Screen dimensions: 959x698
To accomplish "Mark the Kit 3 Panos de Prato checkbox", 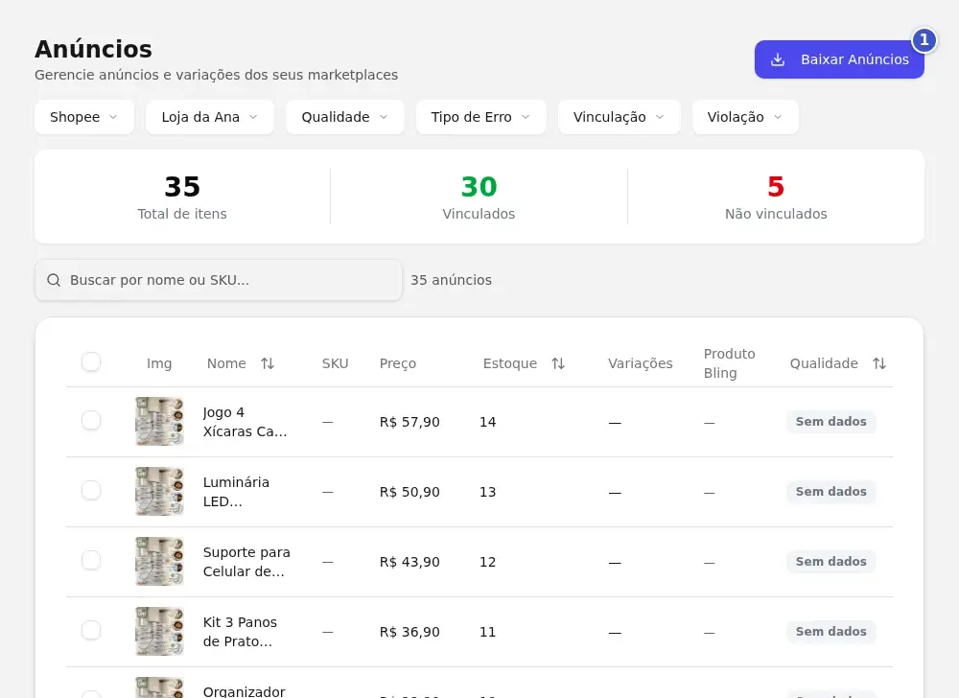I will [91, 630].
